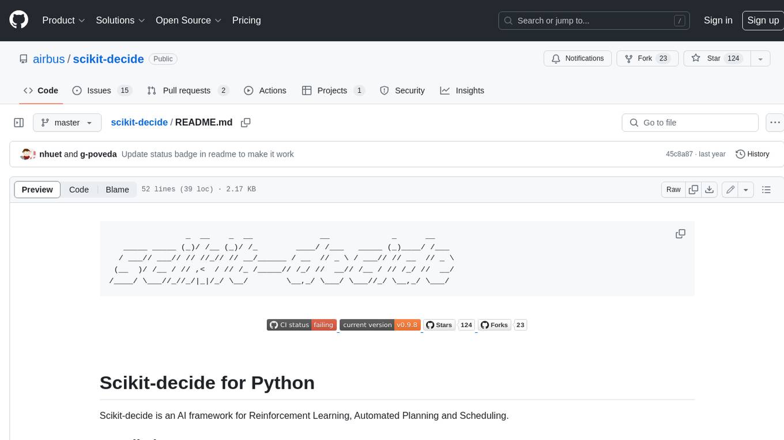
Task: Copy the ASCII art code block
Action: [680, 234]
